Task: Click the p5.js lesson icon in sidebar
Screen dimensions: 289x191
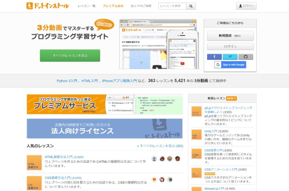Action: coord(196,111)
